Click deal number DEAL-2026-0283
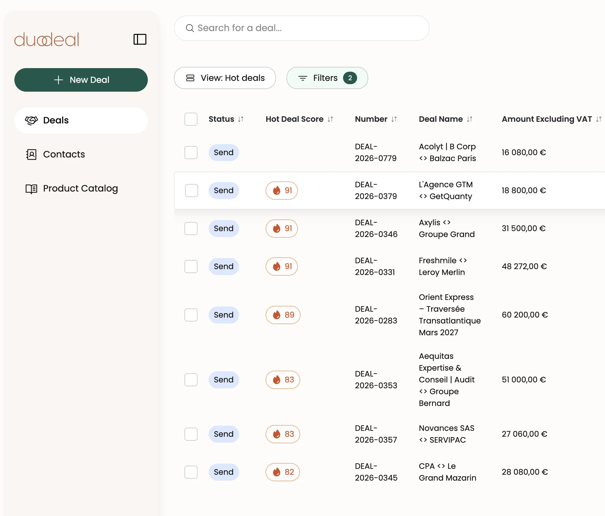The height and width of the screenshot is (516, 605). 376,315
